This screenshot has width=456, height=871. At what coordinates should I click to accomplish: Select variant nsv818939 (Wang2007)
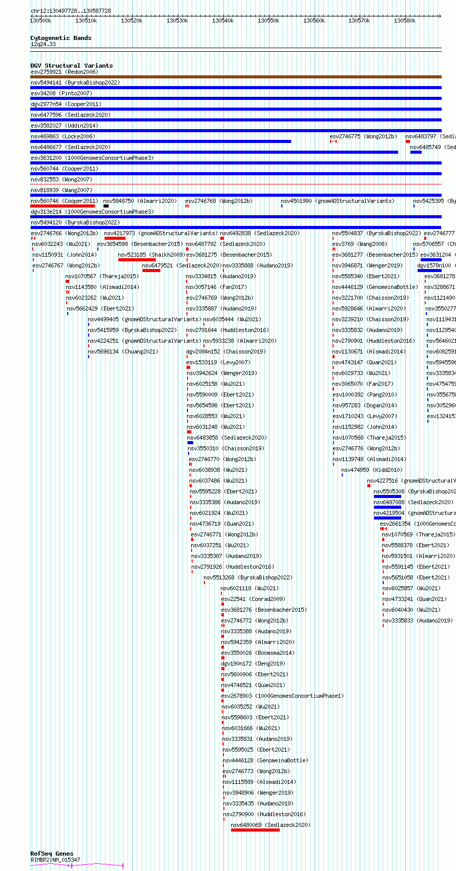pos(61,190)
